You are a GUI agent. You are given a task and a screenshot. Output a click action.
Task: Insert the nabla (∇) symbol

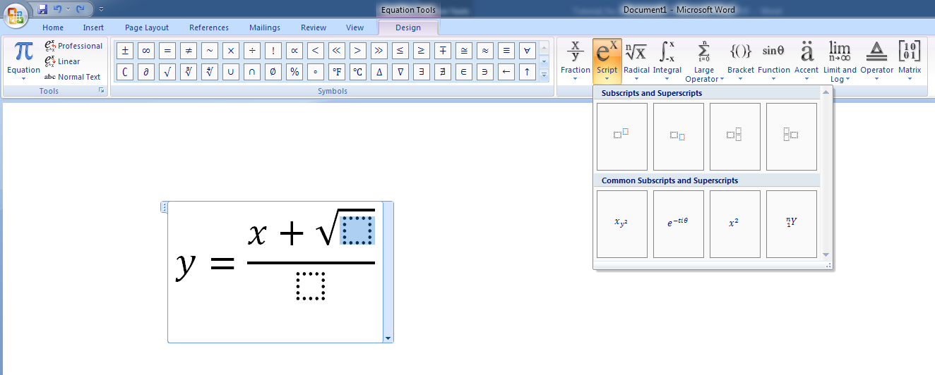(x=400, y=72)
